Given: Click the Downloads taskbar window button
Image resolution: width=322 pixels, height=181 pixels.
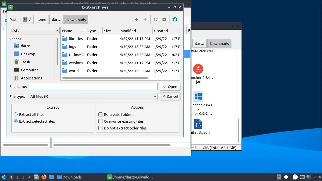Looking at the screenshot, I should (69, 177).
